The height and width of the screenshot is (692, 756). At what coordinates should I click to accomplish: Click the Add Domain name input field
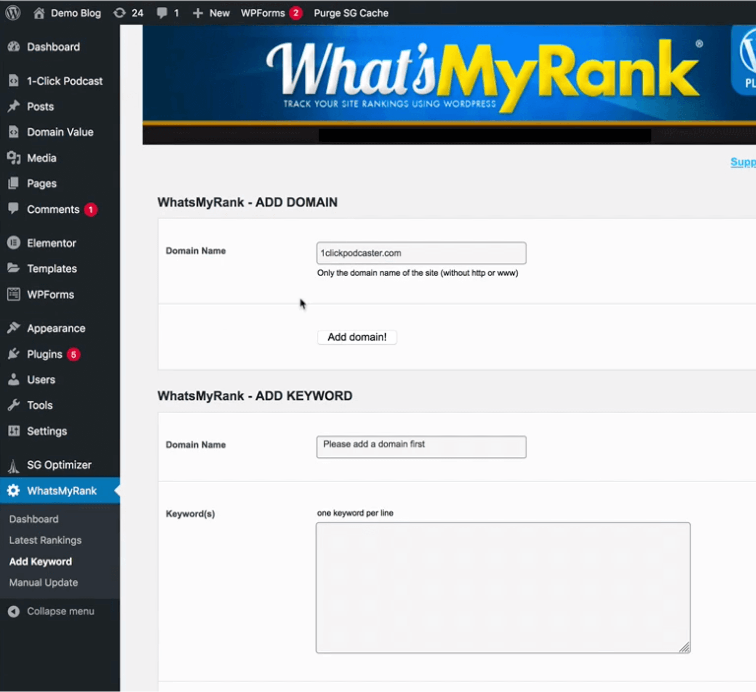click(421, 253)
